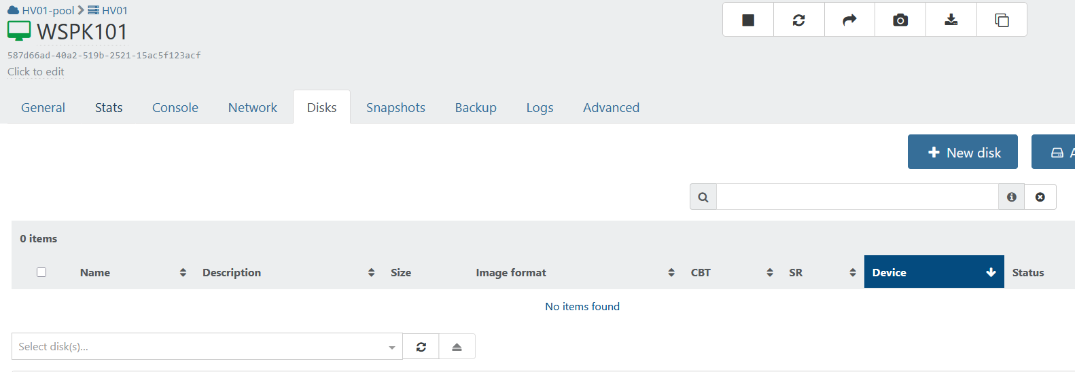The image size is (1075, 372).
Task: Open the HV01-pool breadcrumb link
Action: point(48,10)
